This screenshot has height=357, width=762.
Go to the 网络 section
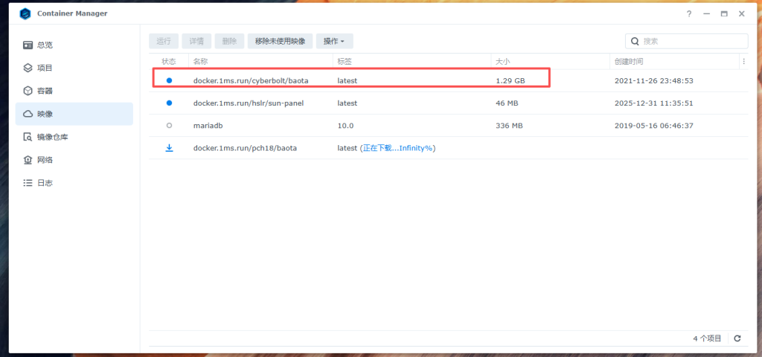74,160
